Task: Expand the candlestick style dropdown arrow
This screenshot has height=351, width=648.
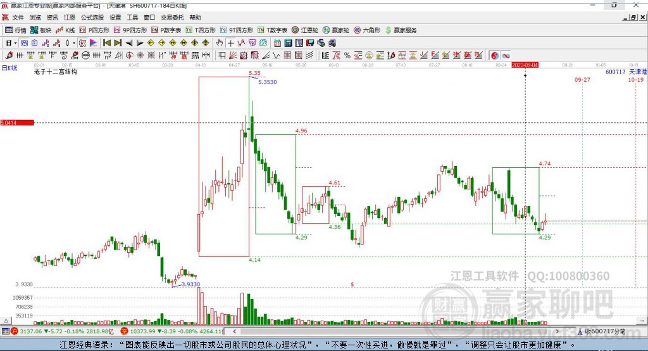Action: pos(74,43)
